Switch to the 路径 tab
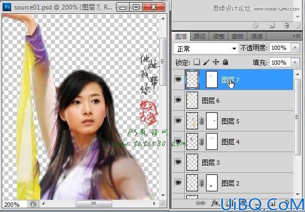 click(200, 37)
